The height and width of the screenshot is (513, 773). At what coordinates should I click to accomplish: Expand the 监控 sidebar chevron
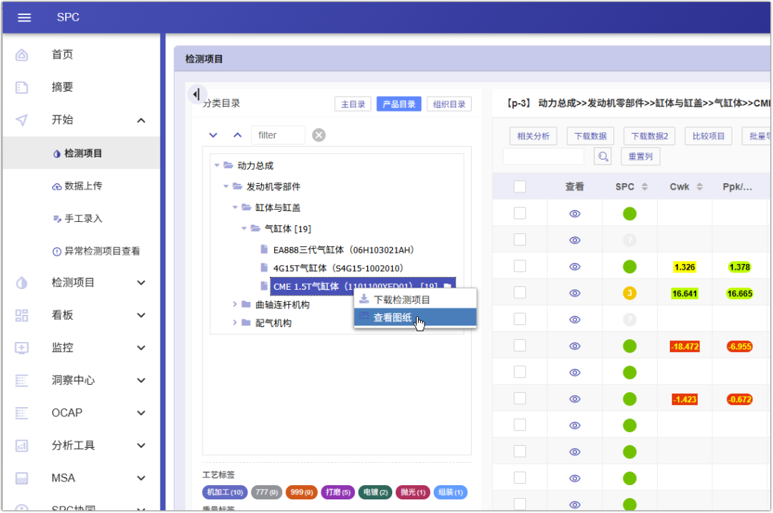[141, 348]
